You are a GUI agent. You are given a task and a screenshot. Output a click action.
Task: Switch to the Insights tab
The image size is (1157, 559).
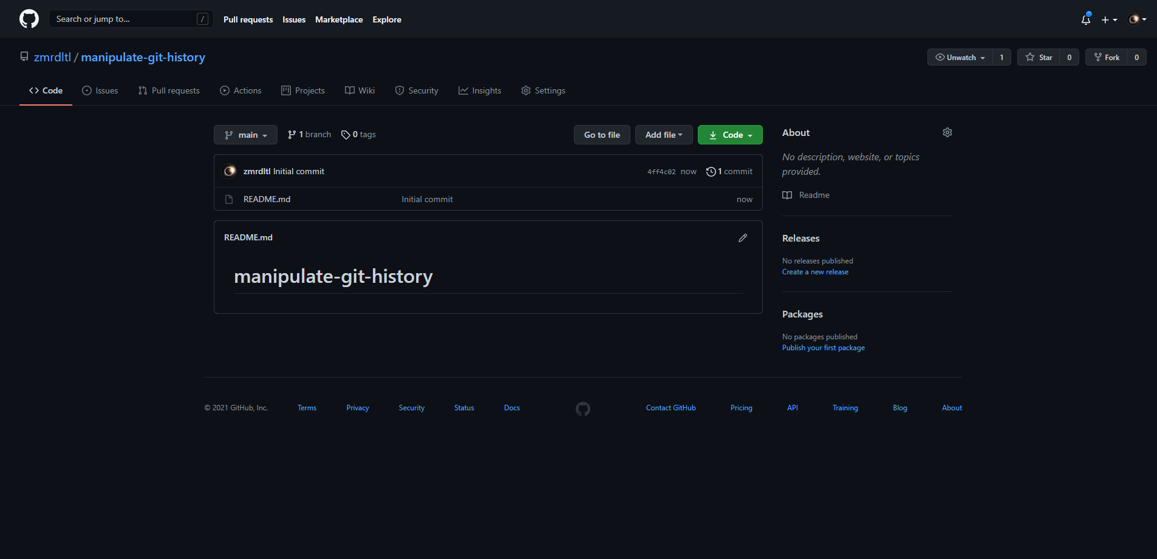[x=480, y=90]
